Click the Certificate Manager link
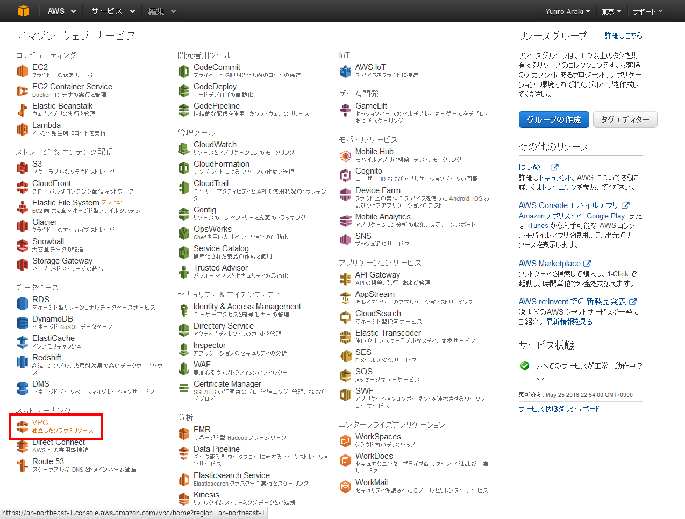 pyautogui.click(x=227, y=384)
